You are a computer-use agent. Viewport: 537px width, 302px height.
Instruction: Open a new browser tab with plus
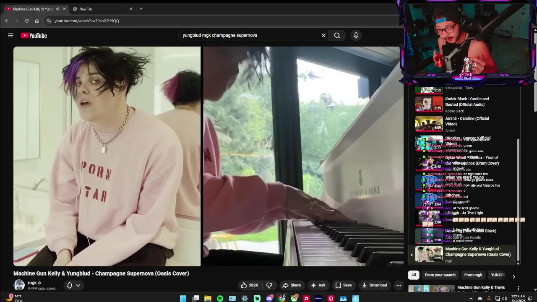(141, 9)
